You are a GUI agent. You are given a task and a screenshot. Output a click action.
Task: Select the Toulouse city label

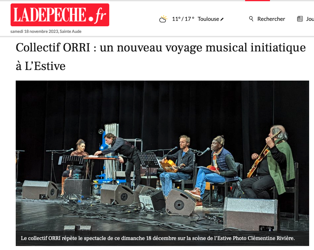pyautogui.click(x=208, y=19)
